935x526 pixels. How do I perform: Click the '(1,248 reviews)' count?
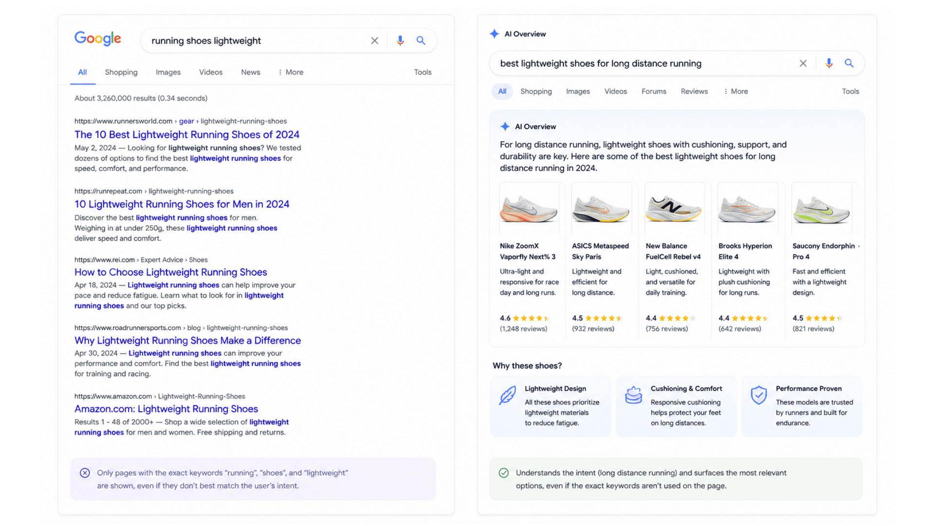click(x=524, y=329)
